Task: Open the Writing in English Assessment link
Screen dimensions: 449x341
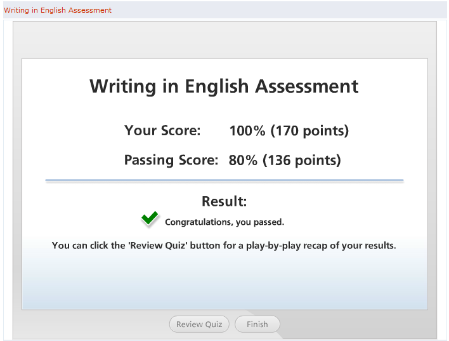Action: coord(58,10)
